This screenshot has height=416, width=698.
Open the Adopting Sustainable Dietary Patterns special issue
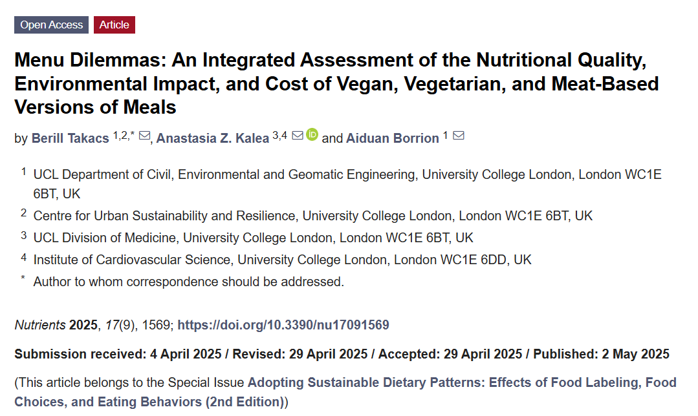pos(345,392)
